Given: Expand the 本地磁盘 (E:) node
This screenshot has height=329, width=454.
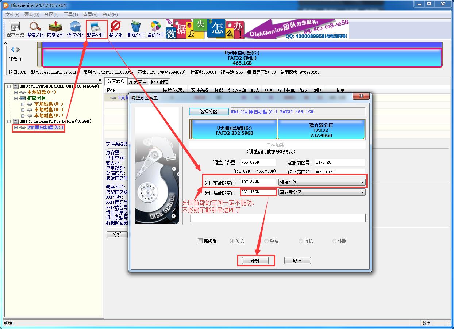Looking at the screenshot, I should coord(23,110).
